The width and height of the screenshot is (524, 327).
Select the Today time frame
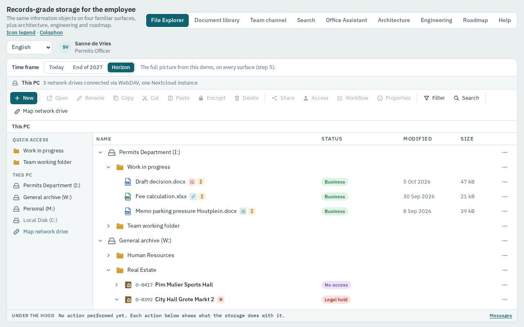pos(56,67)
